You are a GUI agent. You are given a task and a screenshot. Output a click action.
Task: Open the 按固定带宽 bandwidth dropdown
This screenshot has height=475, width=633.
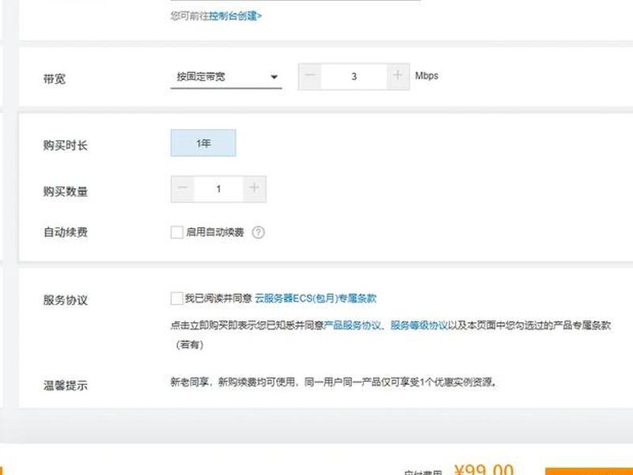226,77
